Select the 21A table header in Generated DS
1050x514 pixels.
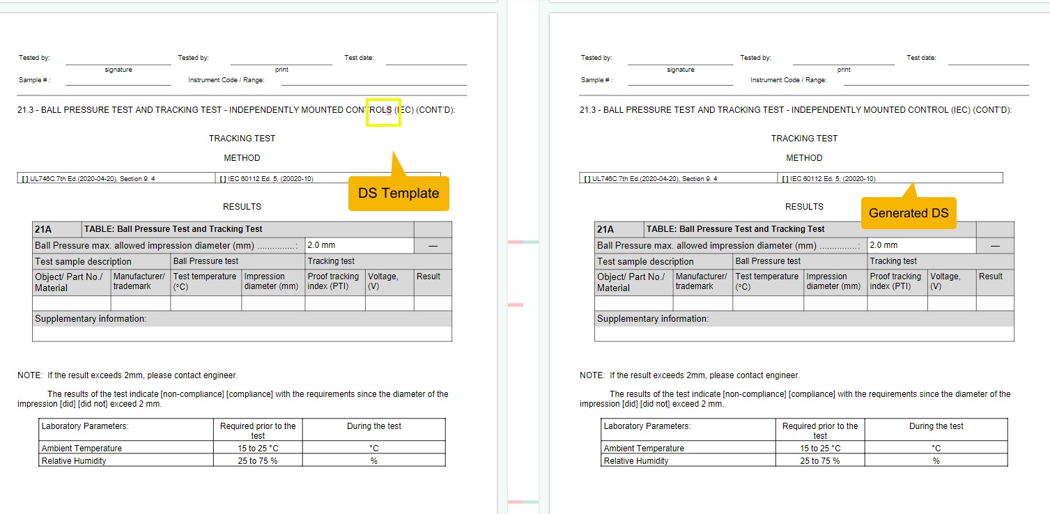pyautogui.click(x=612, y=228)
